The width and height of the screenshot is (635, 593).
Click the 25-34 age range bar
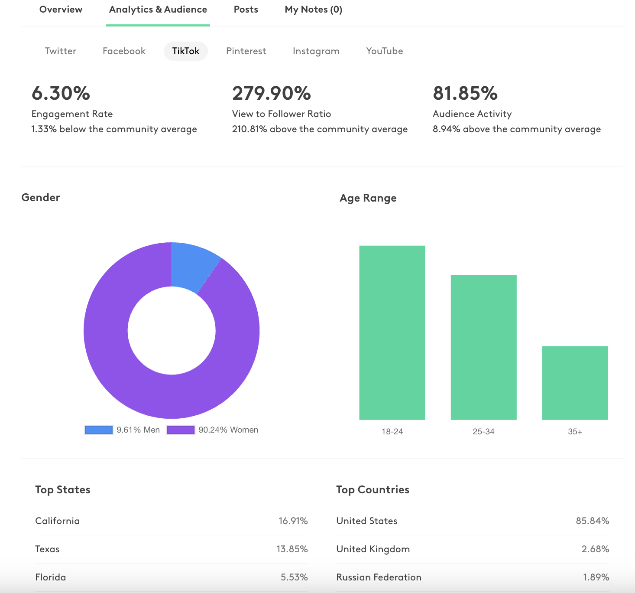tap(483, 347)
